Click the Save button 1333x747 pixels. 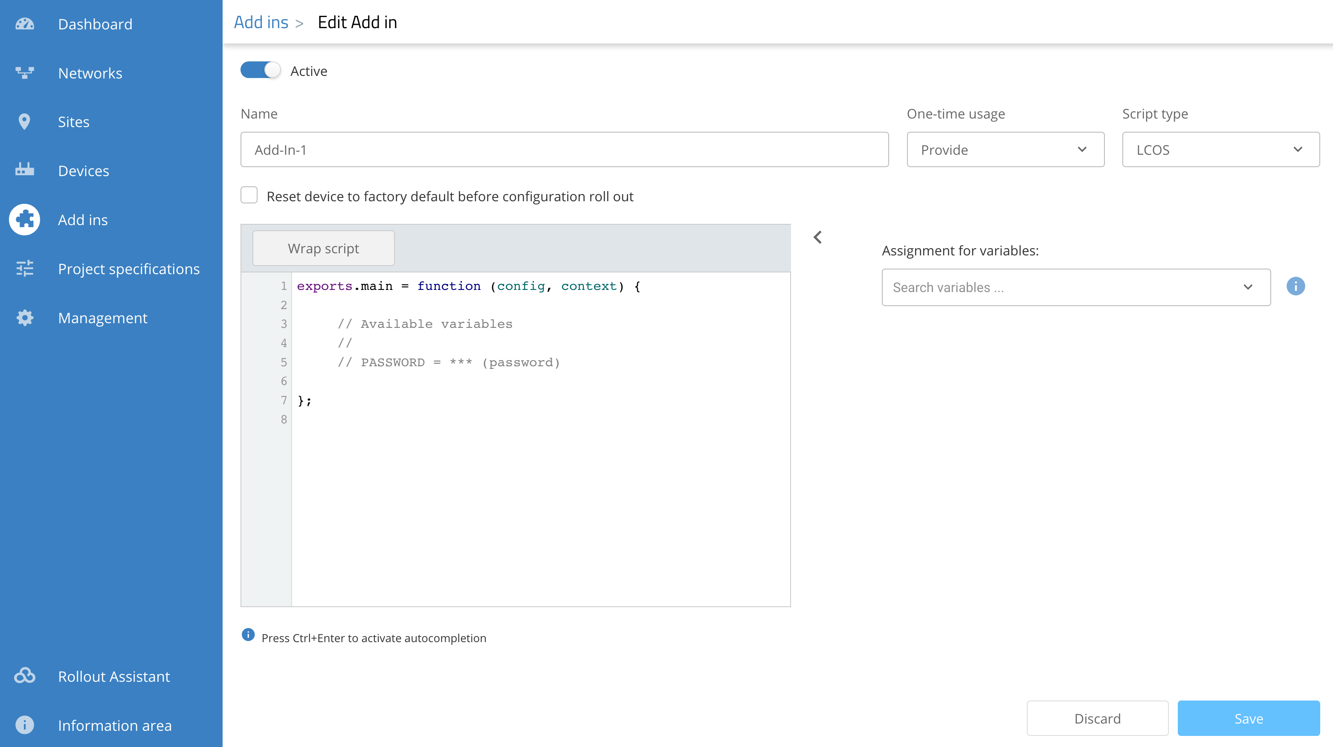coord(1248,718)
